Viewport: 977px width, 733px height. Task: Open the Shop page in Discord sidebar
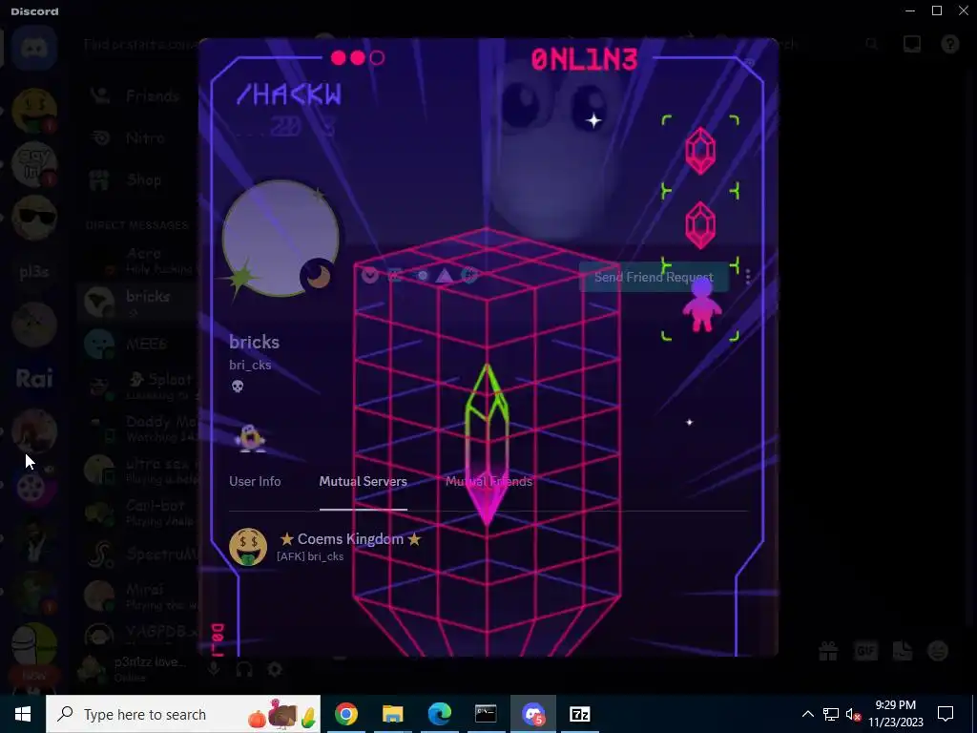[x=137, y=179]
